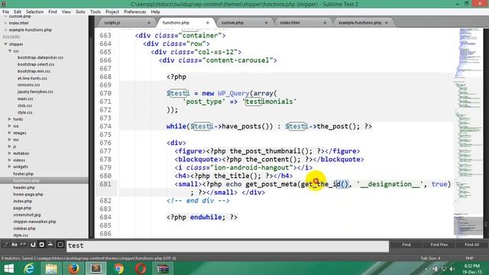Viewport: 489px width, 275px height.
Task: Expand the widgets folder
Action: coord(10,167)
